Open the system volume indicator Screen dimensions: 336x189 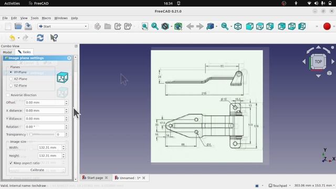coord(316,3)
